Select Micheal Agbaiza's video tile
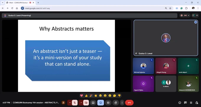 tap(143, 66)
